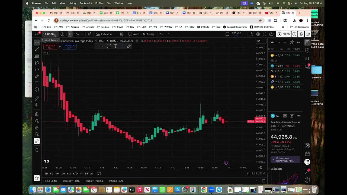The height and width of the screenshot is (195, 347).
Task: Open the text annotation tool
Action: (37, 83)
